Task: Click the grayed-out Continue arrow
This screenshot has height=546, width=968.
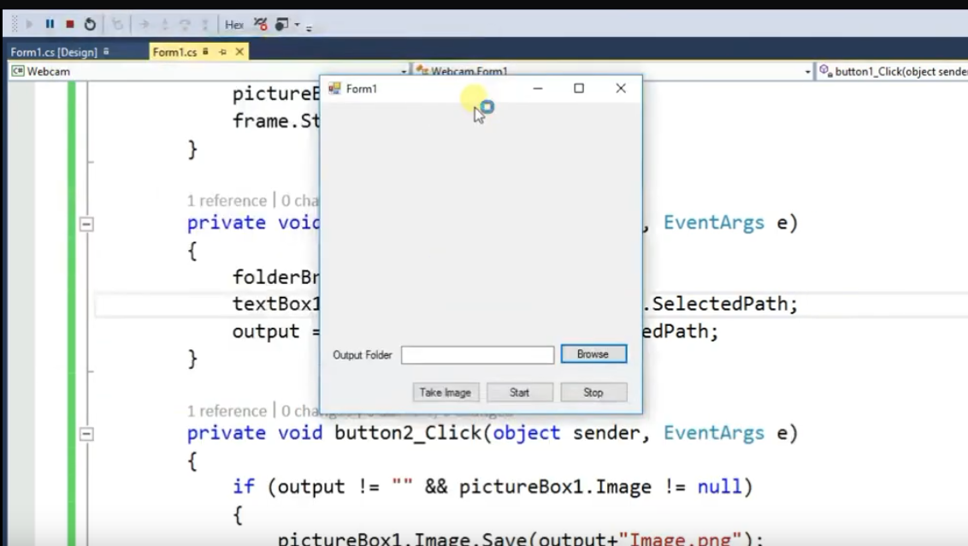Action: tap(29, 24)
